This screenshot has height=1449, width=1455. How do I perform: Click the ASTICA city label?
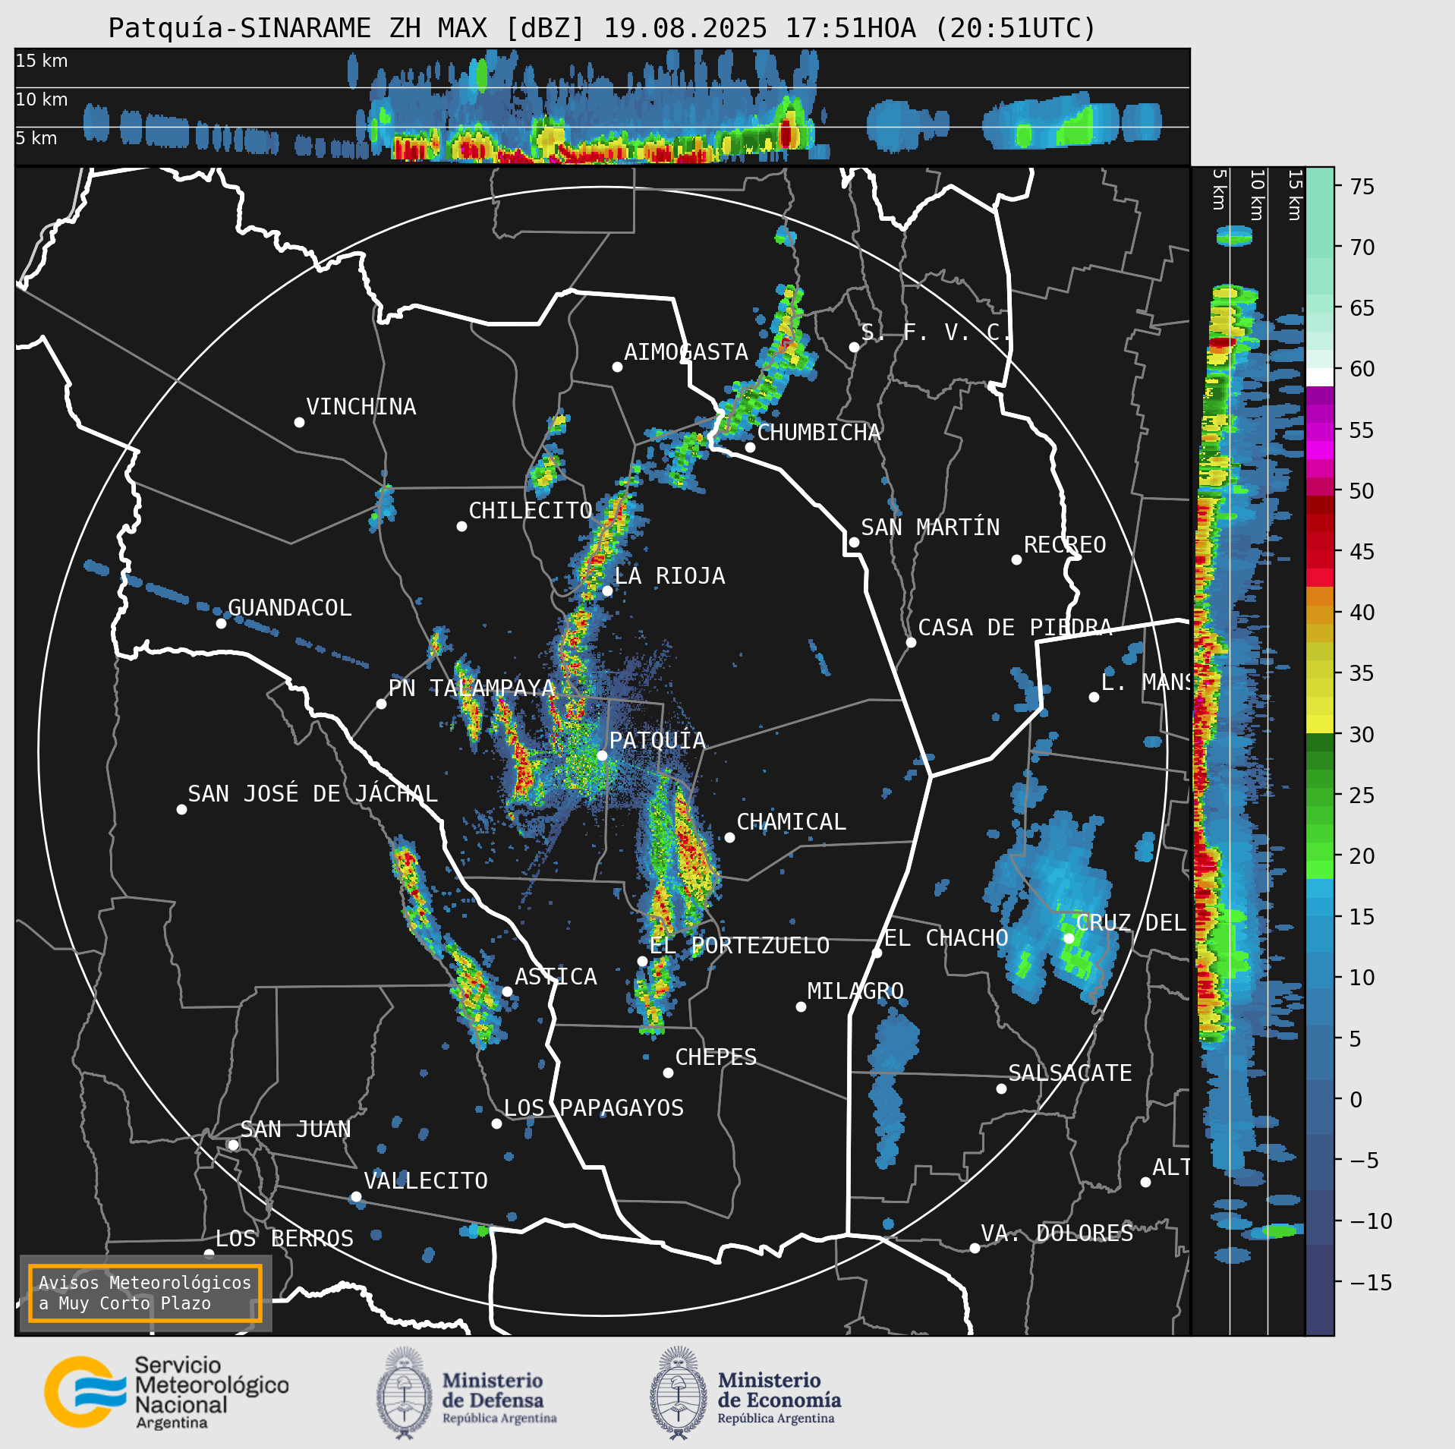tap(556, 977)
